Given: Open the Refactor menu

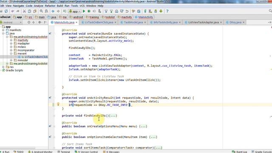Looking at the screenshot, I should [x=50, y=6].
